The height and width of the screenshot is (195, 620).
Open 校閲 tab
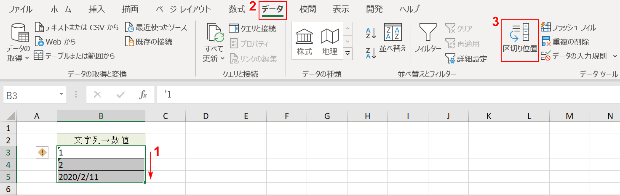(308, 9)
